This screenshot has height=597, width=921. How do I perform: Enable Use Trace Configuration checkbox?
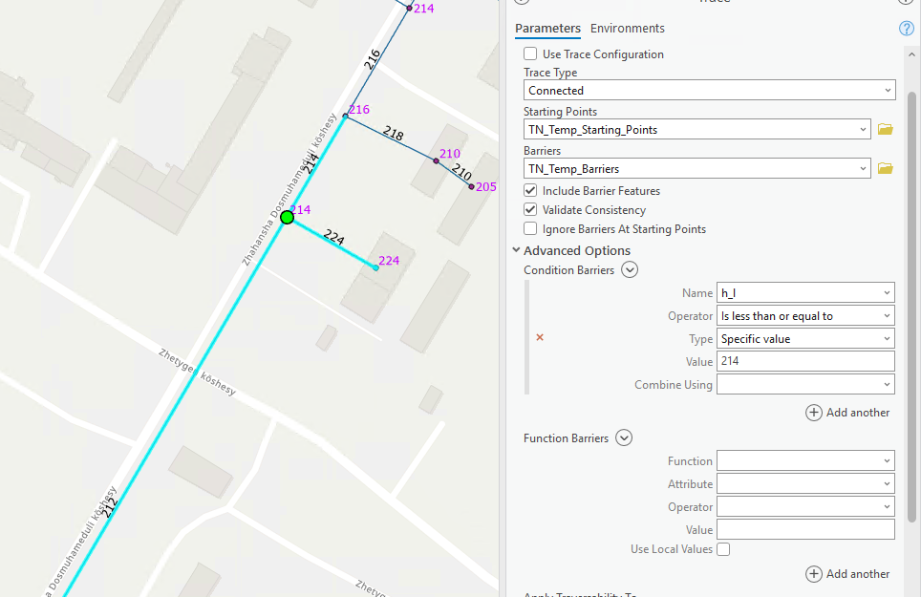pyautogui.click(x=530, y=54)
